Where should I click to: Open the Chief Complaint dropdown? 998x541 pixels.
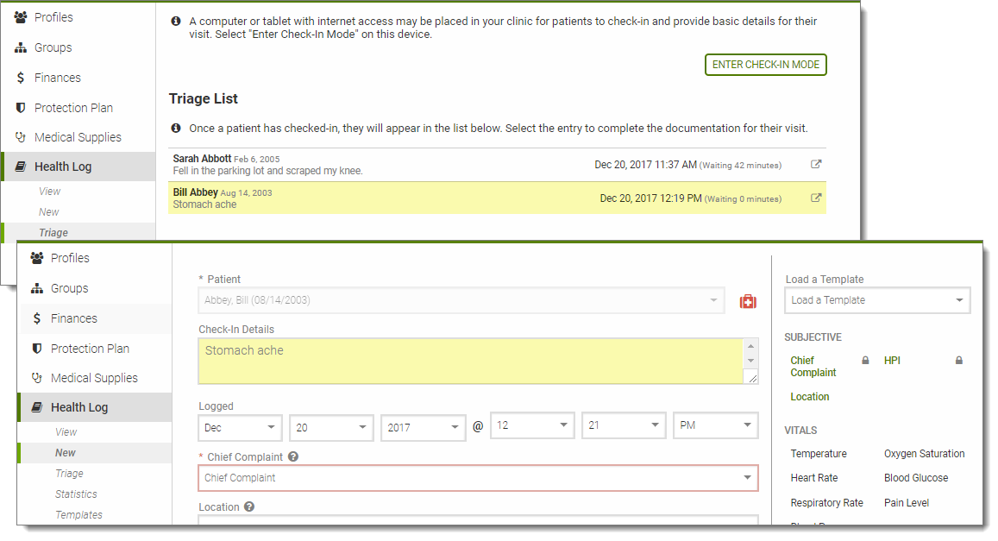tap(478, 478)
